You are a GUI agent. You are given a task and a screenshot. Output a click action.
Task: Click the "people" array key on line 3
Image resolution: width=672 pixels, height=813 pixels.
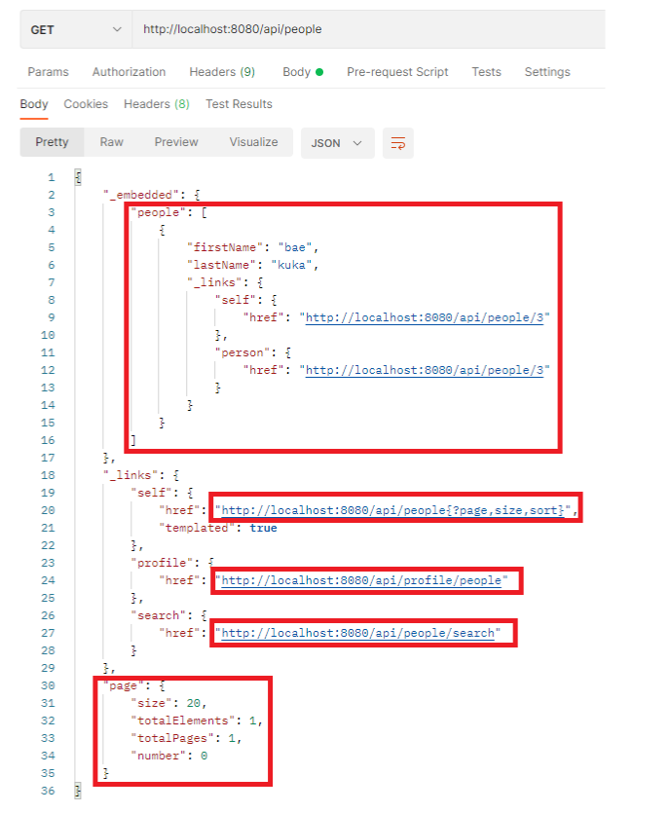[158, 212]
